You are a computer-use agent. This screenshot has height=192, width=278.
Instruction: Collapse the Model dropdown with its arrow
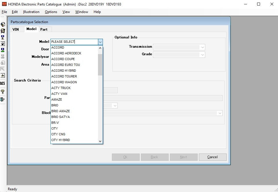coord(100,42)
